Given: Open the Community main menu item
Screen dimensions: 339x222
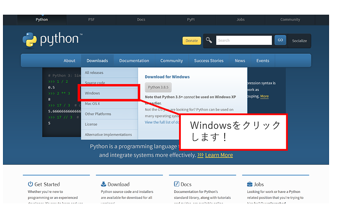Looking at the screenshot, I should click(171, 61).
